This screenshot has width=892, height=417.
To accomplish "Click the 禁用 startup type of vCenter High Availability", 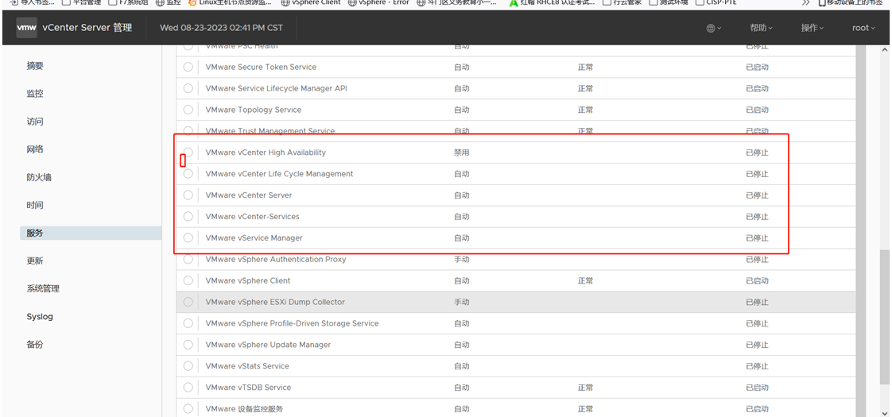I will (461, 153).
